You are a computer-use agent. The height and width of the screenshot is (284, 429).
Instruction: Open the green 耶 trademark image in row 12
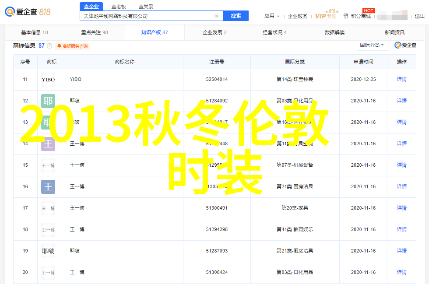[48, 101]
